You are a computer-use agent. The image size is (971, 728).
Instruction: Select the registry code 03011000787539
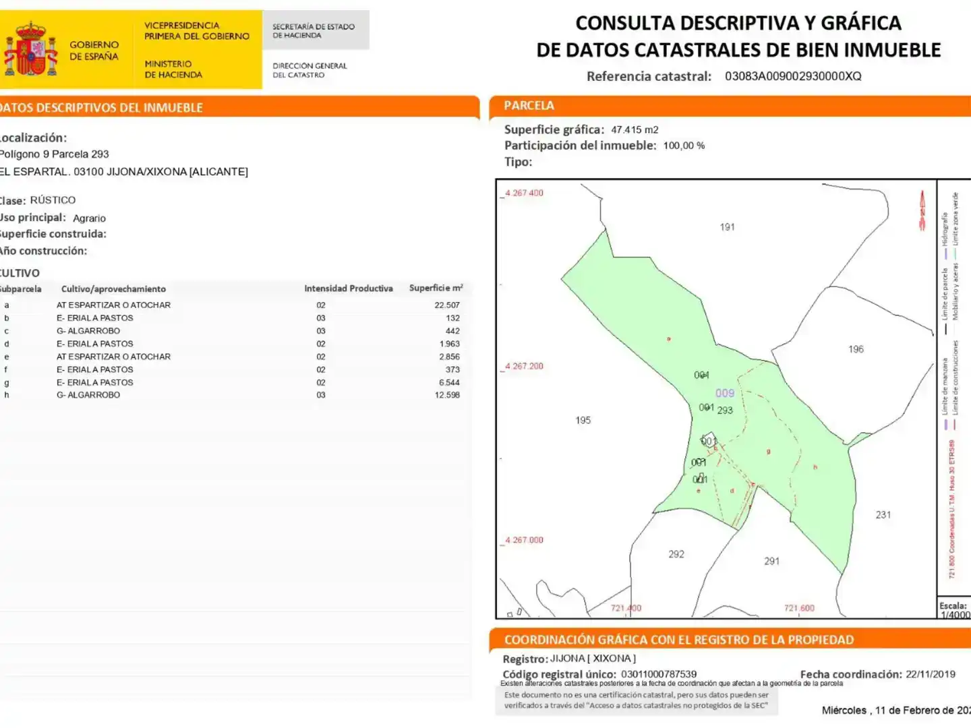(x=659, y=674)
